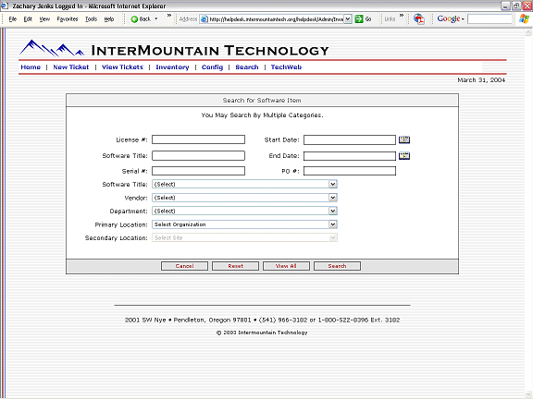Screen dimensions: 533x399
Task: Click the Search for Software Item heading
Action: click(x=262, y=101)
